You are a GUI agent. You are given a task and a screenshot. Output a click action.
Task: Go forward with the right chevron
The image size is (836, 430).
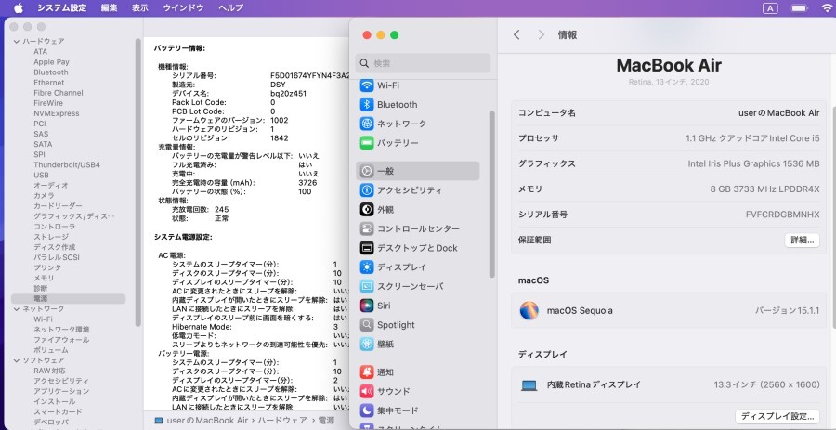(x=542, y=34)
